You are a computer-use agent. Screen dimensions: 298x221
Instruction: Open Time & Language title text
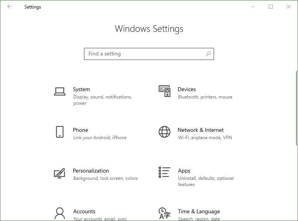[199, 211]
